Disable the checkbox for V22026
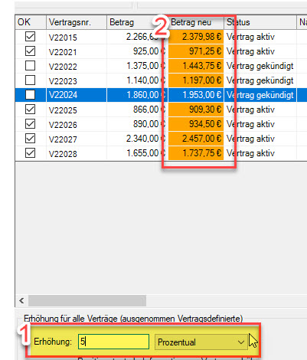Screen dimensions: 307x360 click(x=30, y=124)
